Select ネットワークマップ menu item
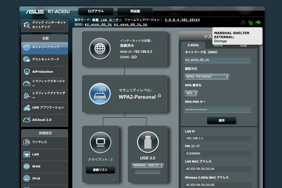 pos(44,48)
